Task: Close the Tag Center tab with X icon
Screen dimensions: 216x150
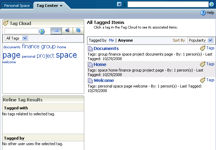Action: click(x=119, y=5)
